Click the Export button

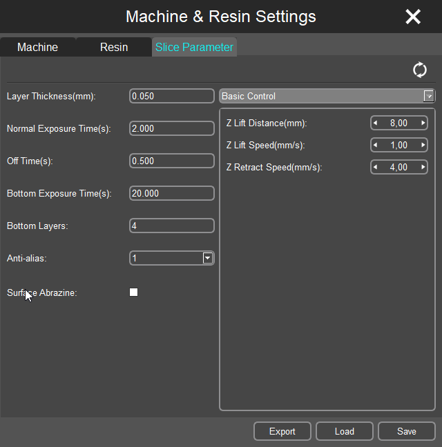(282, 431)
